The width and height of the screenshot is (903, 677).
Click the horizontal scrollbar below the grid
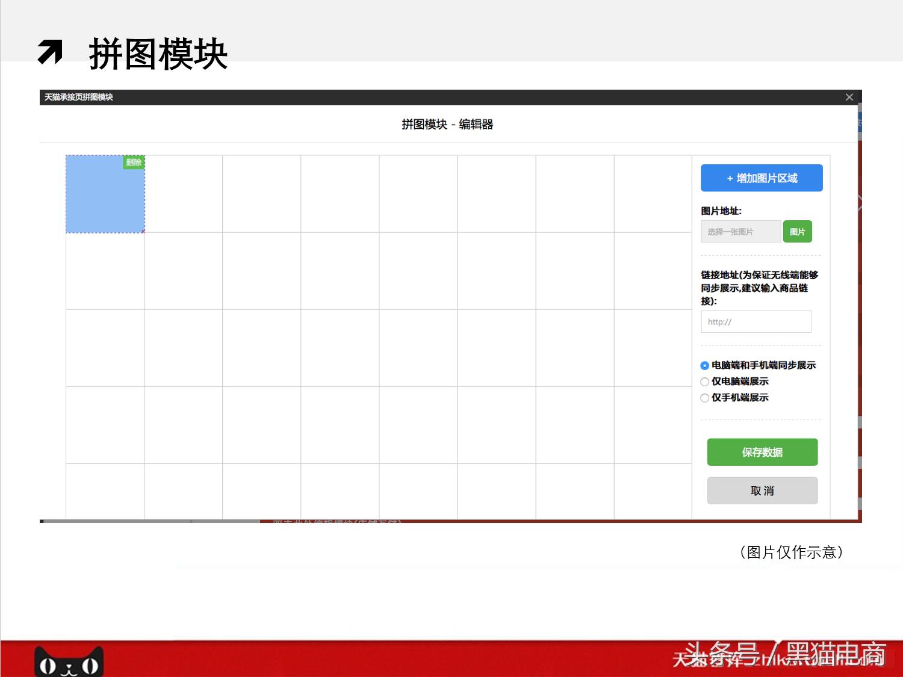click(150, 520)
